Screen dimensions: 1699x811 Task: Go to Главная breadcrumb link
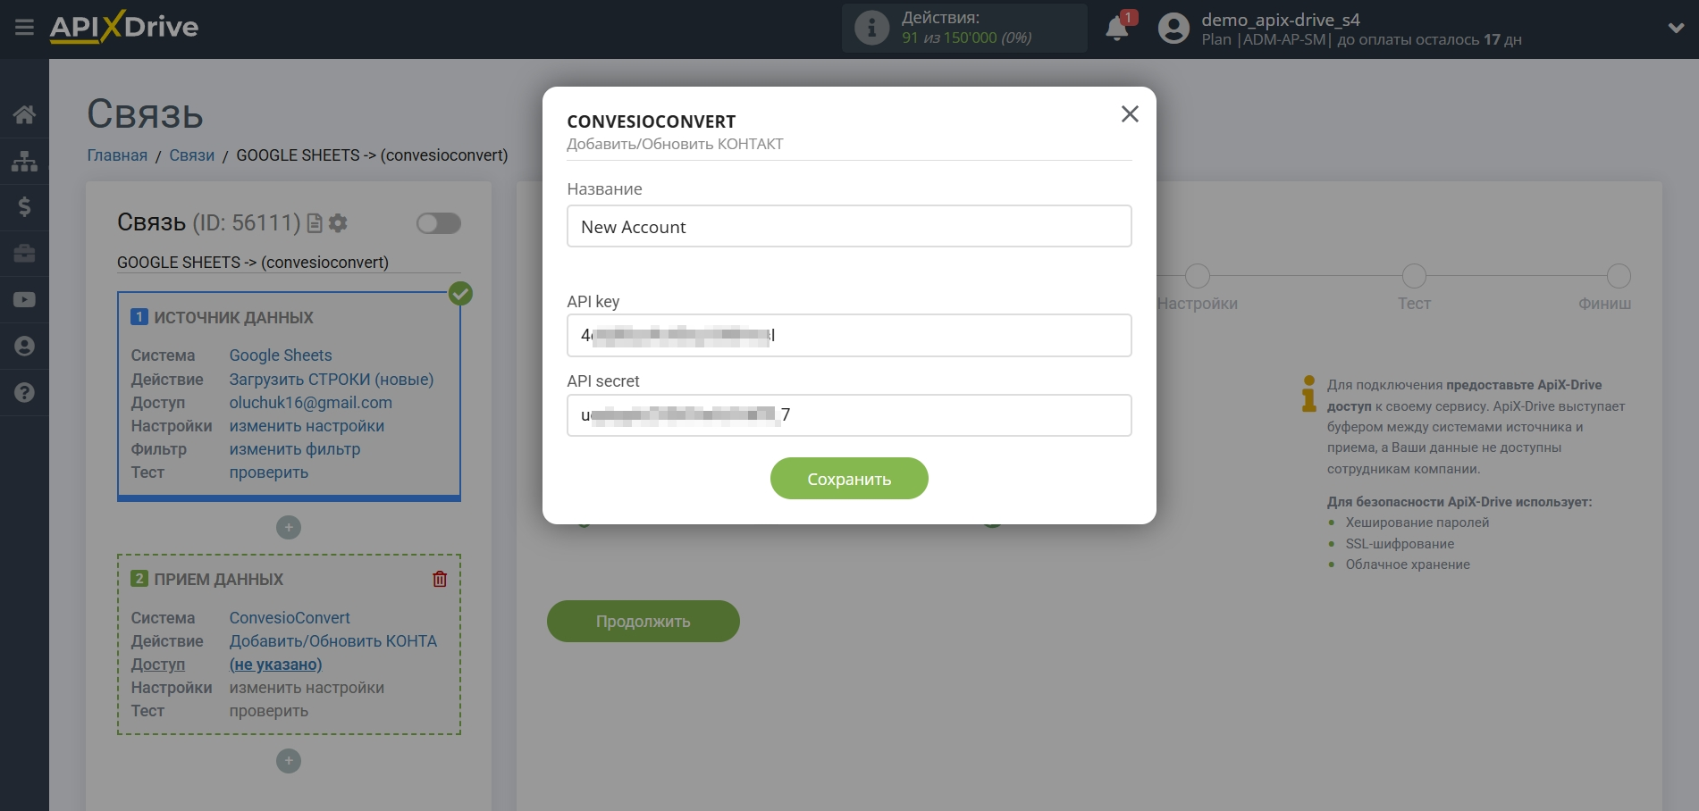click(117, 155)
